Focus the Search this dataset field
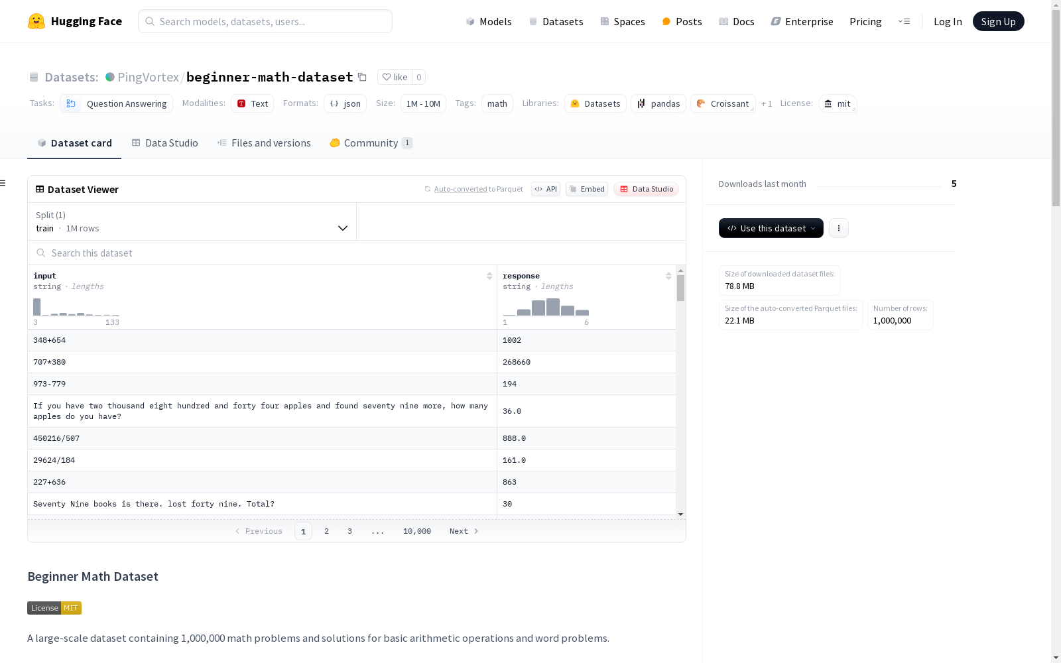This screenshot has width=1061, height=663. click(357, 253)
